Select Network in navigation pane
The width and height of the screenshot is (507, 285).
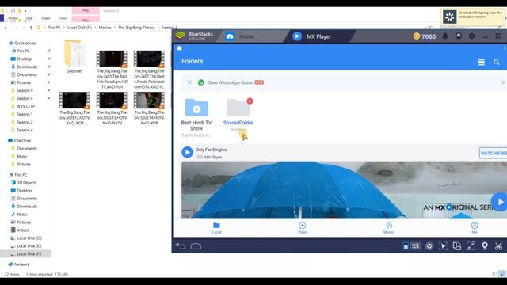click(19, 264)
